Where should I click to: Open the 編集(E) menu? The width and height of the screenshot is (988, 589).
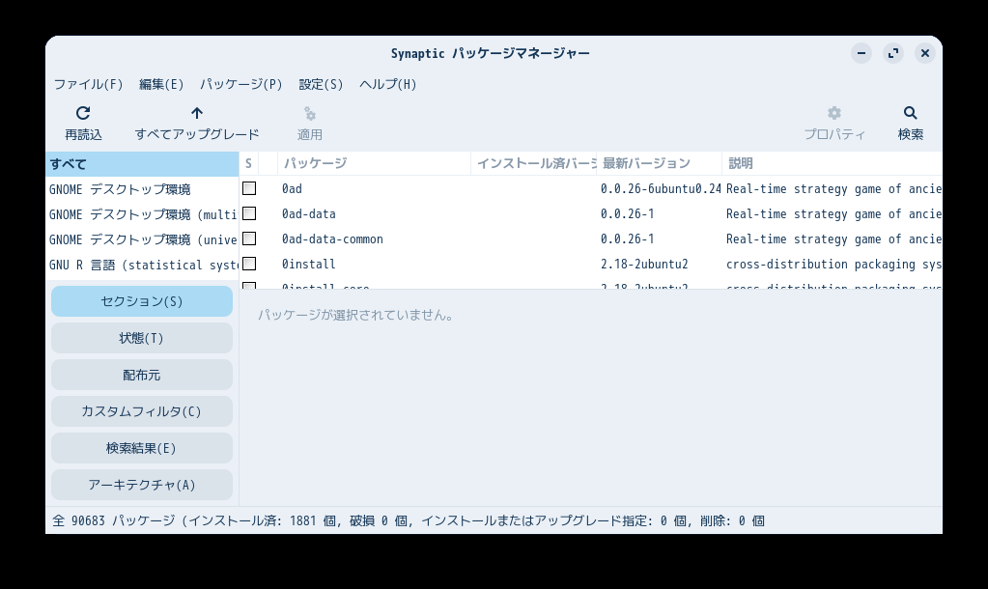[161, 84]
